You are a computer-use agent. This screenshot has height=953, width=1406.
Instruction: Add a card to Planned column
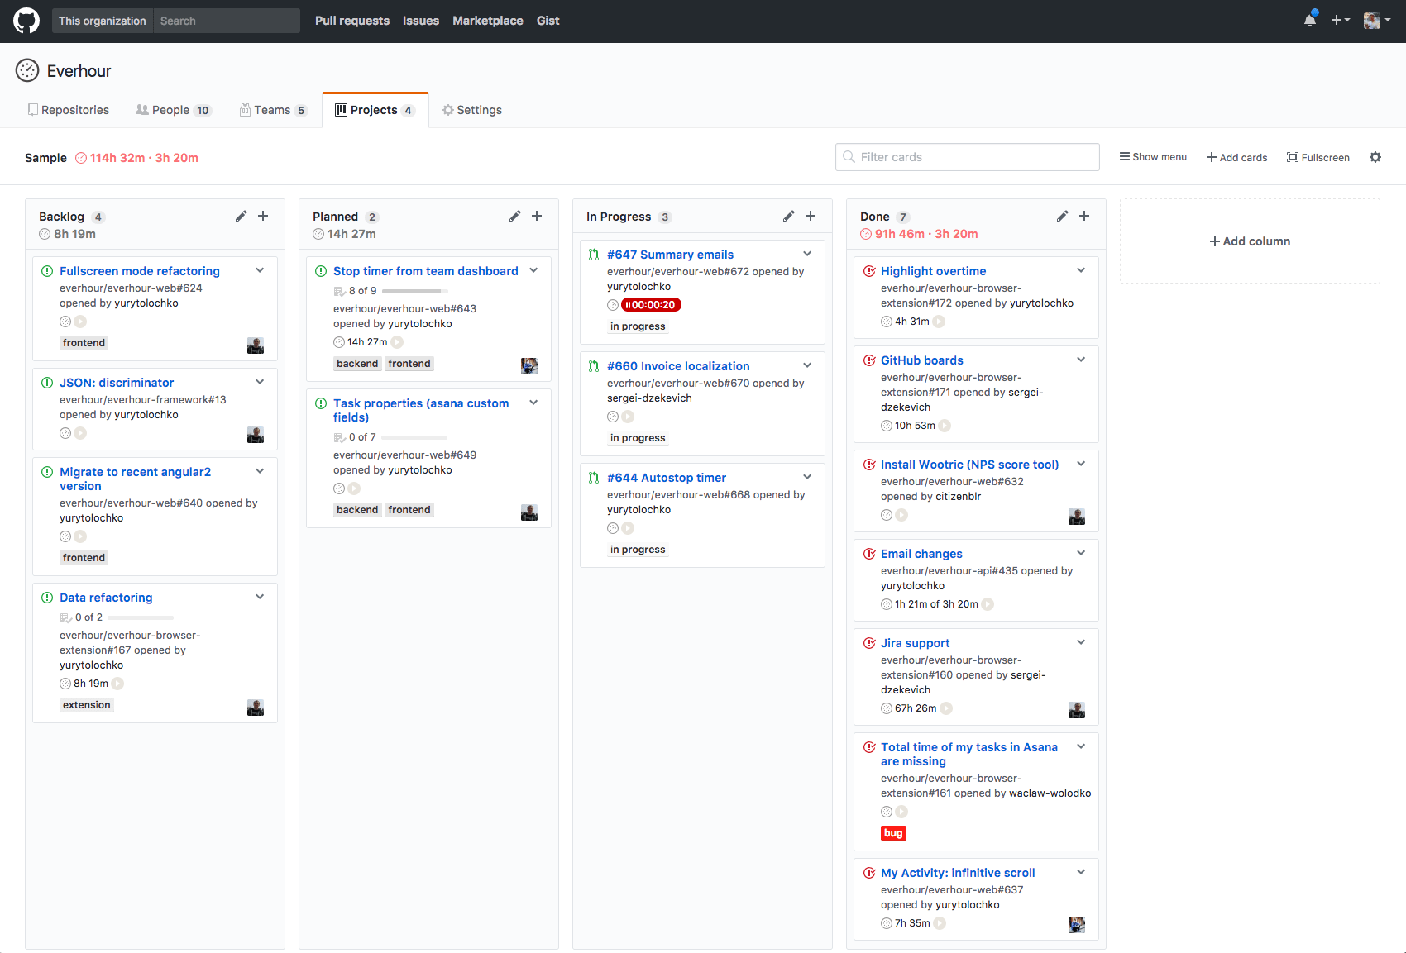point(537,217)
